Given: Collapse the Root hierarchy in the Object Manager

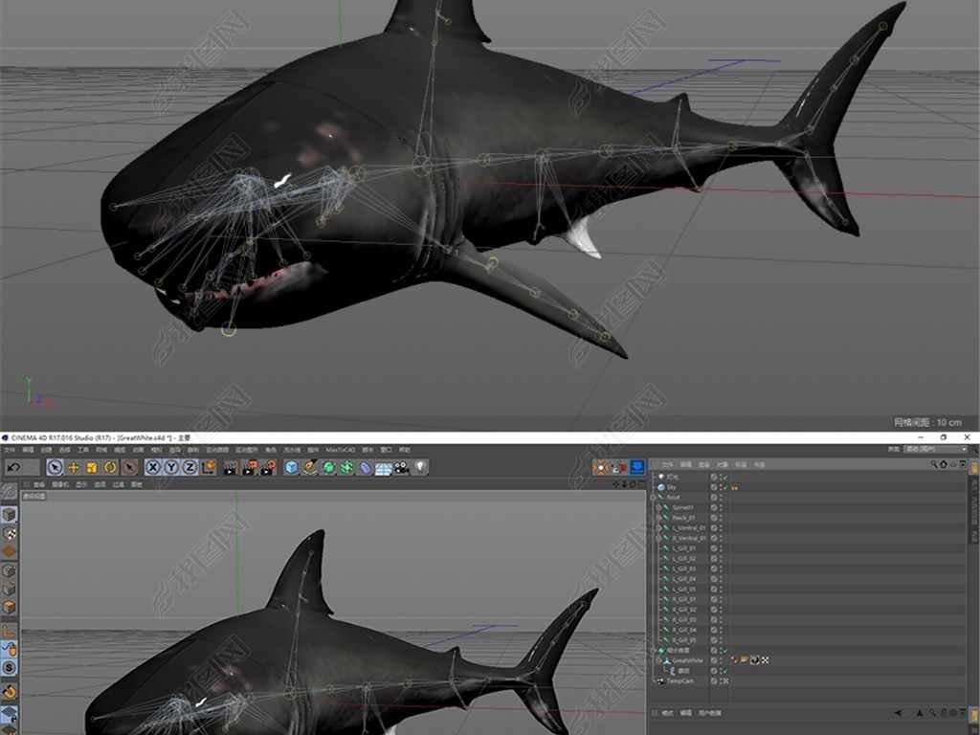Looking at the screenshot, I should pyautogui.click(x=653, y=497).
